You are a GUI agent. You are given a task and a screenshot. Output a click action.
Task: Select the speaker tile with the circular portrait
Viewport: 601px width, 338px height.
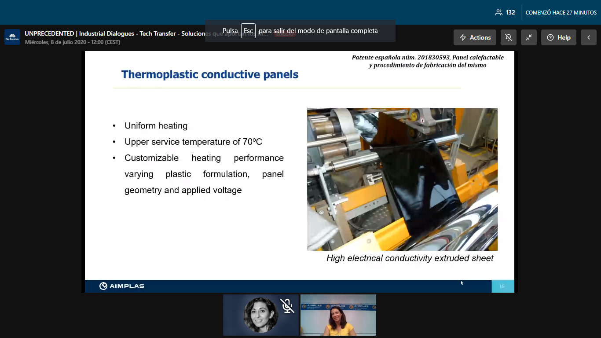coord(261,315)
